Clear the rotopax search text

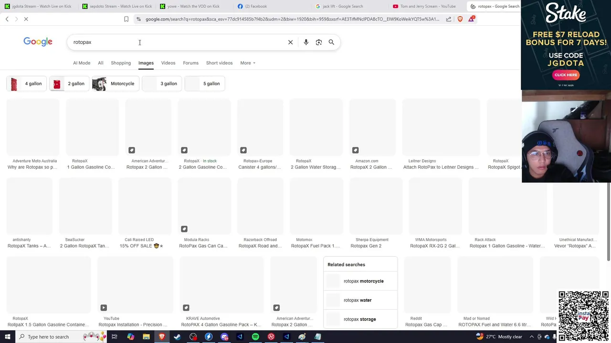pyautogui.click(x=290, y=42)
